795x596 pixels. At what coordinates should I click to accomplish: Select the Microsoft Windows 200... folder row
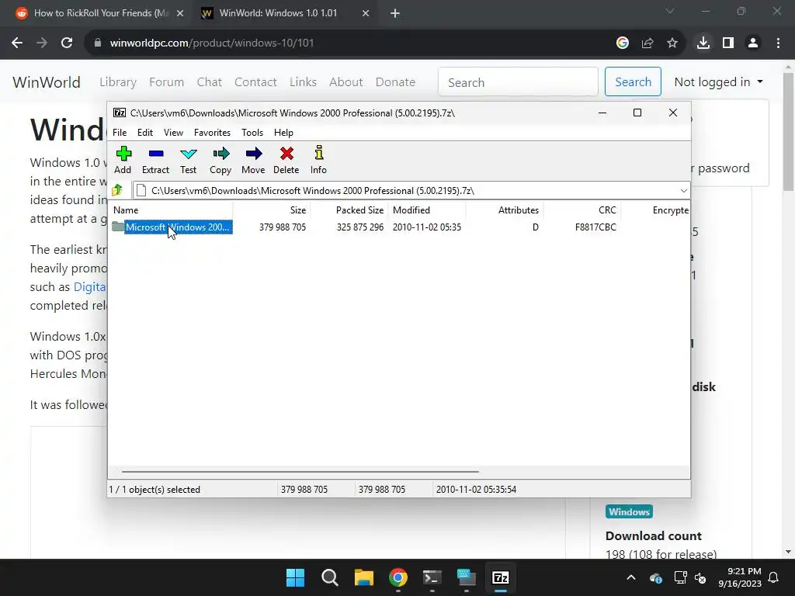click(400, 227)
